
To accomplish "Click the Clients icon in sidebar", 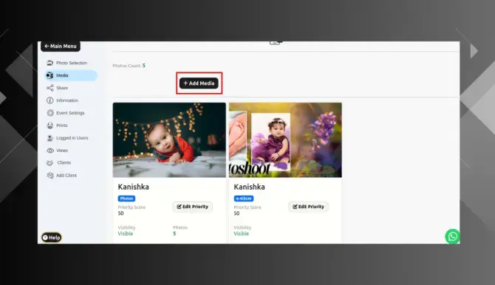I will [50, 163].
